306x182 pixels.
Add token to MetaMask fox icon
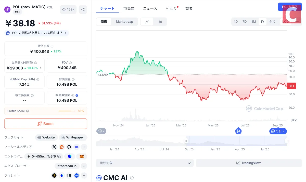(x=82, y=157)
